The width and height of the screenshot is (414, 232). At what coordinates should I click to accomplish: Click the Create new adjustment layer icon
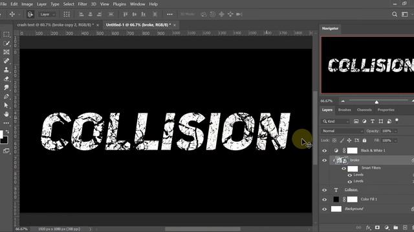click(387, 227)
